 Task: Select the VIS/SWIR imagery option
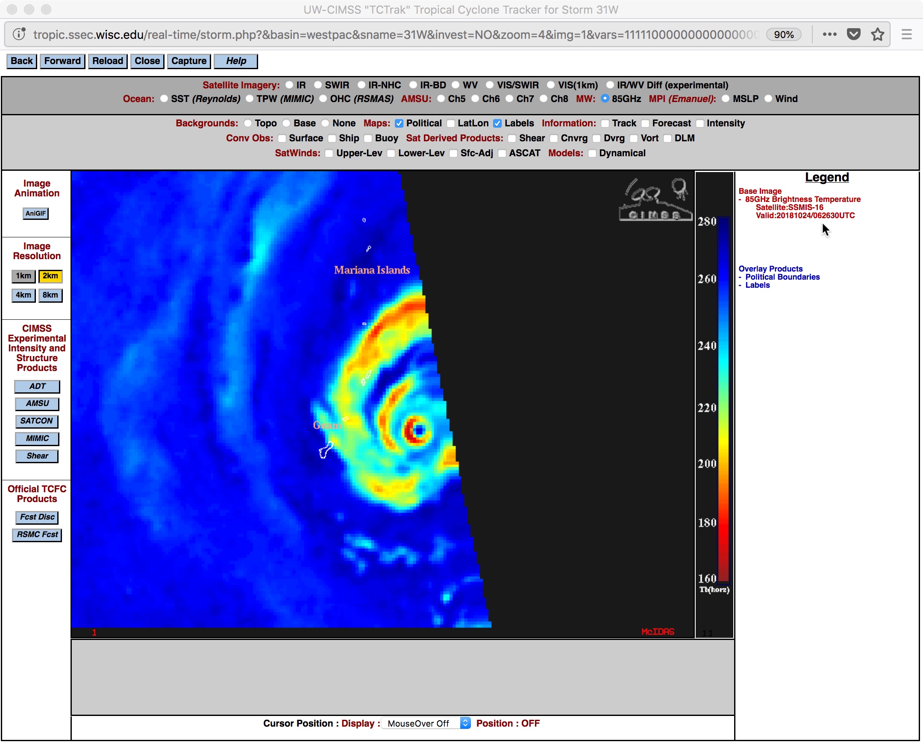490,85
